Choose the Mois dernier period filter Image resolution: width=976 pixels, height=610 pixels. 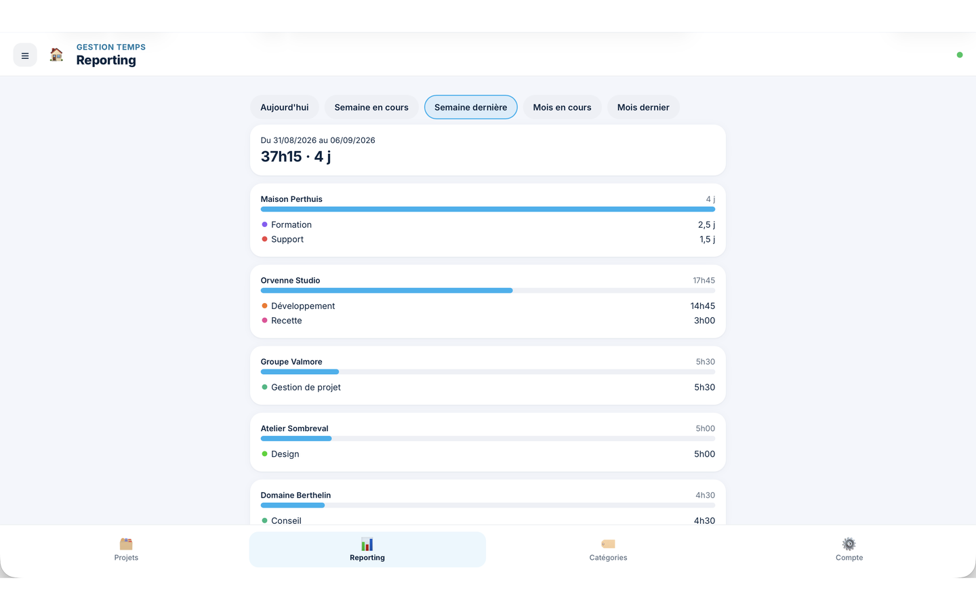click(643, 107)
